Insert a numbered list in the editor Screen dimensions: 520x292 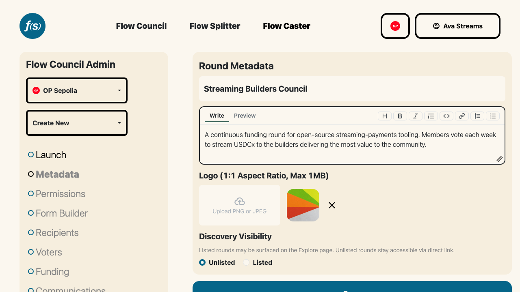click(x=477, y=116)
